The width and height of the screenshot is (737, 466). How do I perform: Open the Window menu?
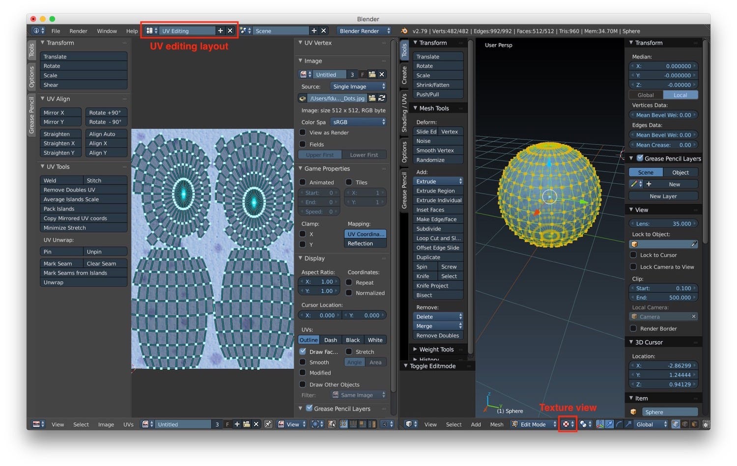(x=107, y=31)
